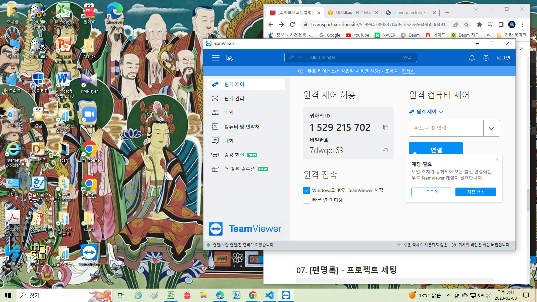537x302 pixels.
Task: Open a new Chrome tab
Action: click(447, 13)
